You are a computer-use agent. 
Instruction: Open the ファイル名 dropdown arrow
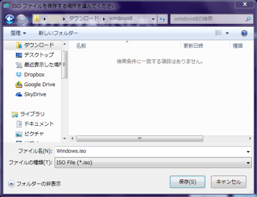[x=248, y=151]
